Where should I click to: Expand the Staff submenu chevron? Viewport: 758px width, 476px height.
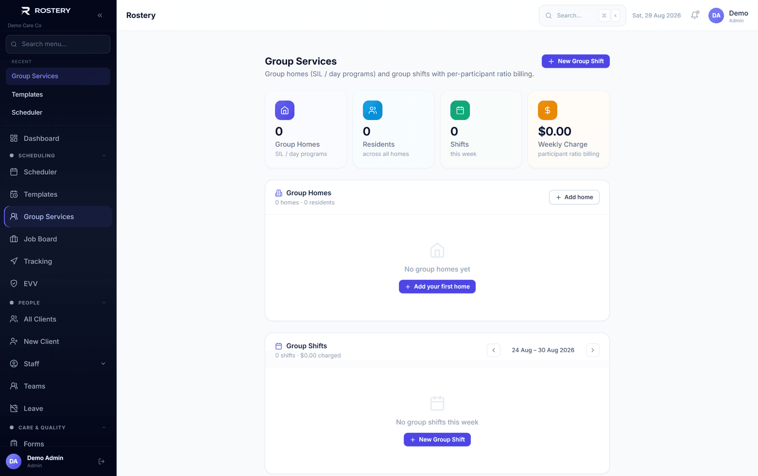click(103, 364)
